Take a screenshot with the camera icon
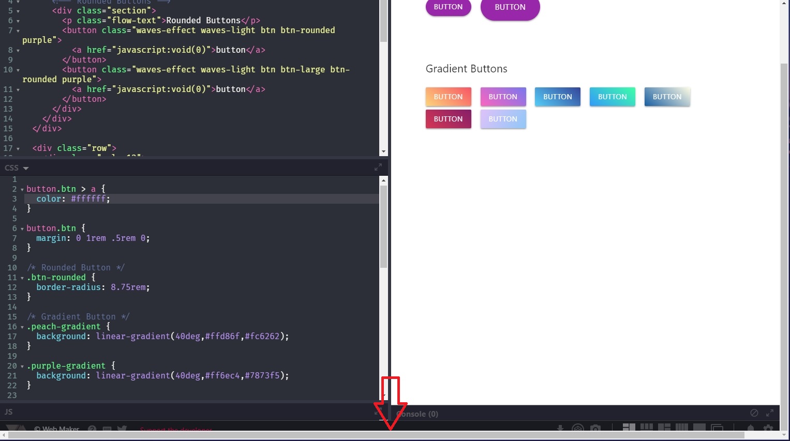 pyautogui.click(x=595, y=428)
